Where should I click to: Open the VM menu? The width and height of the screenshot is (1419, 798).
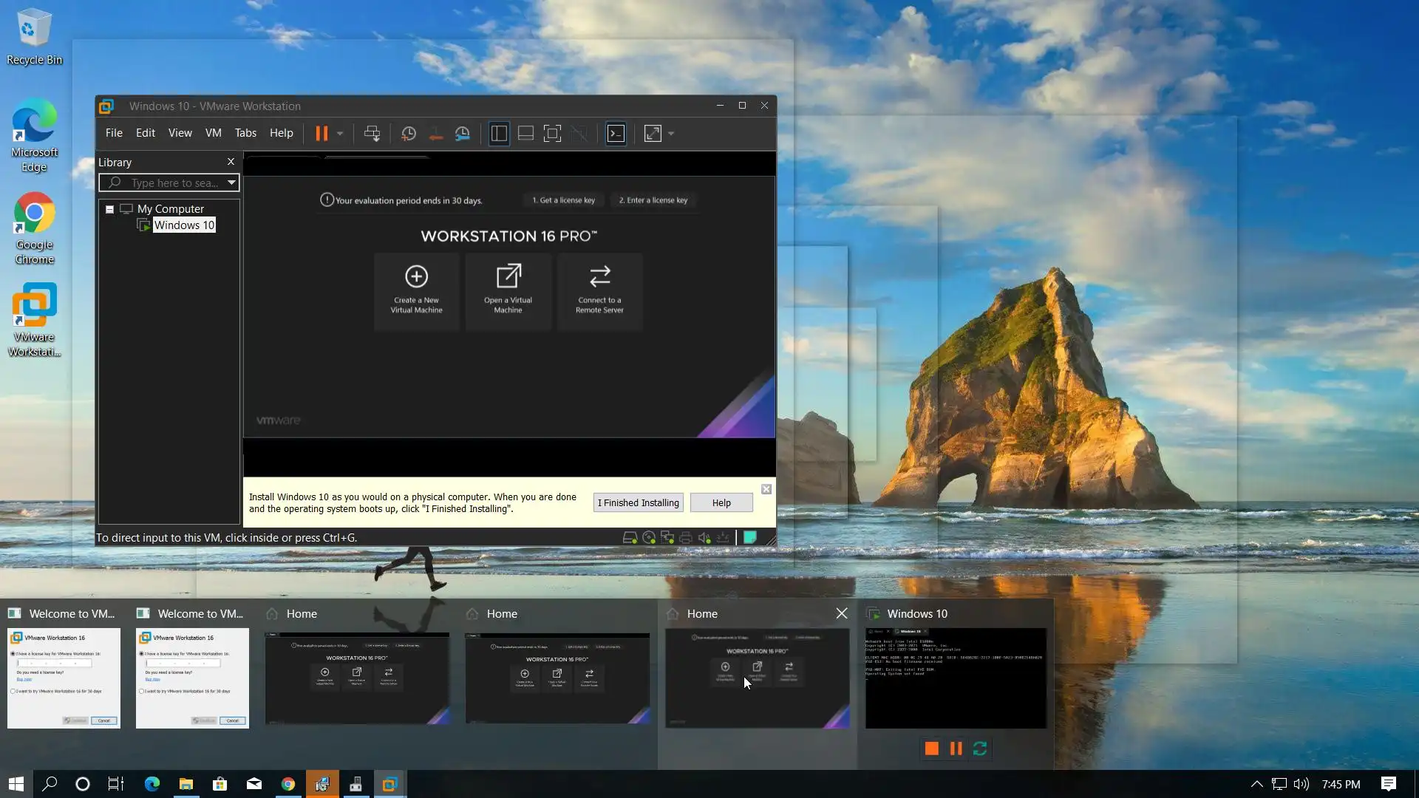pyautogui.click(x=213, y=133)
